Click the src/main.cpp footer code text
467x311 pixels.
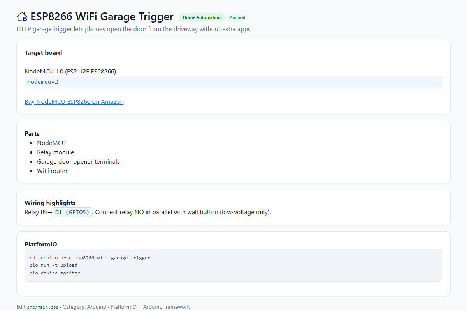pyautogui.click(x=43, y=307)
